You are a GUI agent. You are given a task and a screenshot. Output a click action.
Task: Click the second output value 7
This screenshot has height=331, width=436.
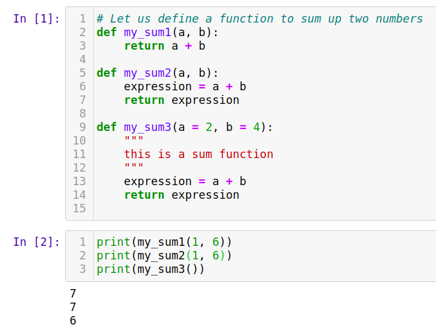[73, 307]
